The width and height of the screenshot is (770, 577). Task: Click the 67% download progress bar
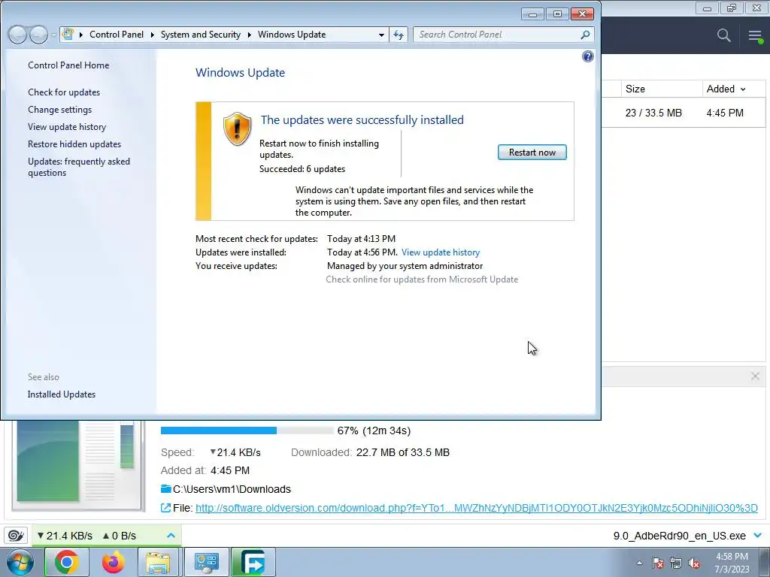point(247,430)
